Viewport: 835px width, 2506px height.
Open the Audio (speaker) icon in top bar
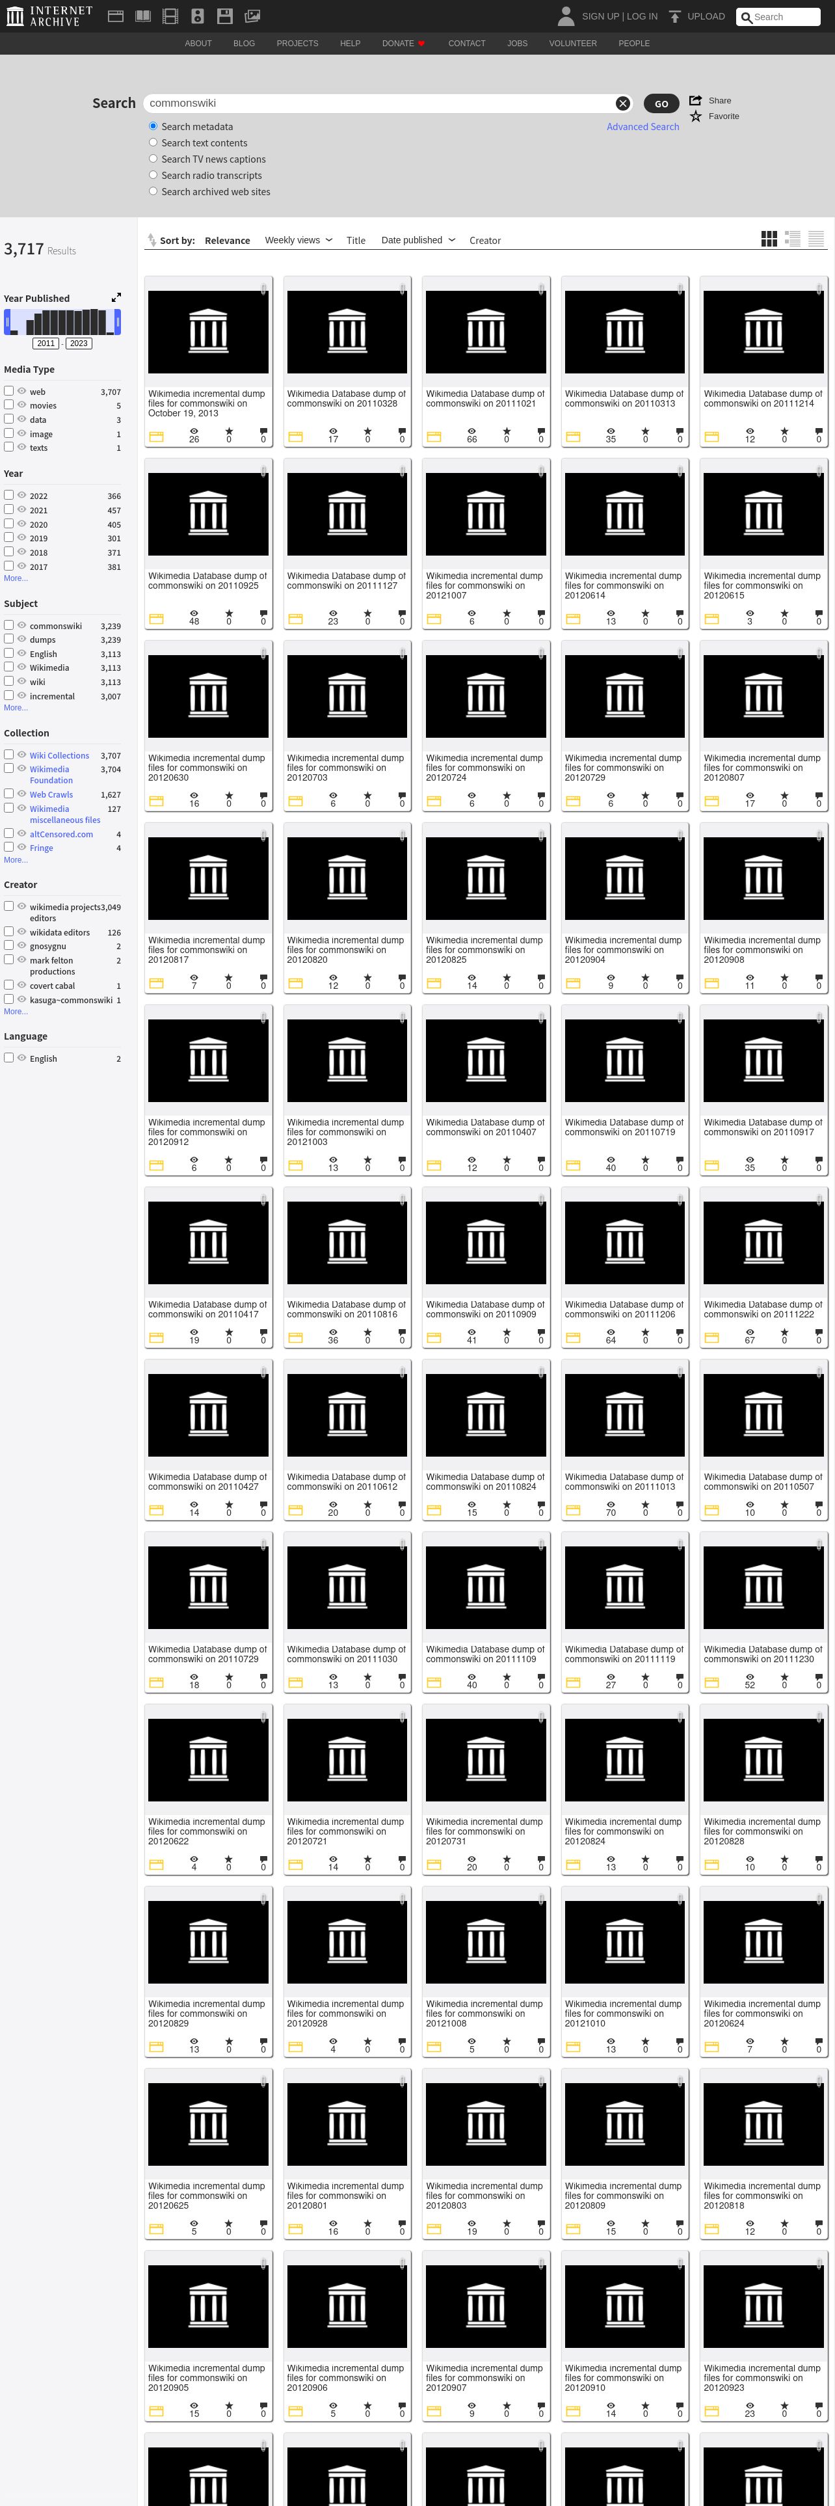point(197,16)
